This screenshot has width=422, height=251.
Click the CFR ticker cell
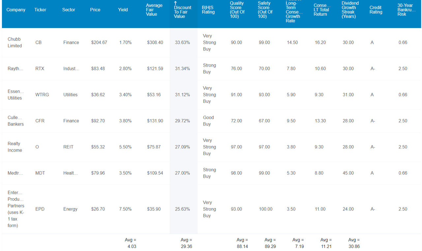click(40, 121)
